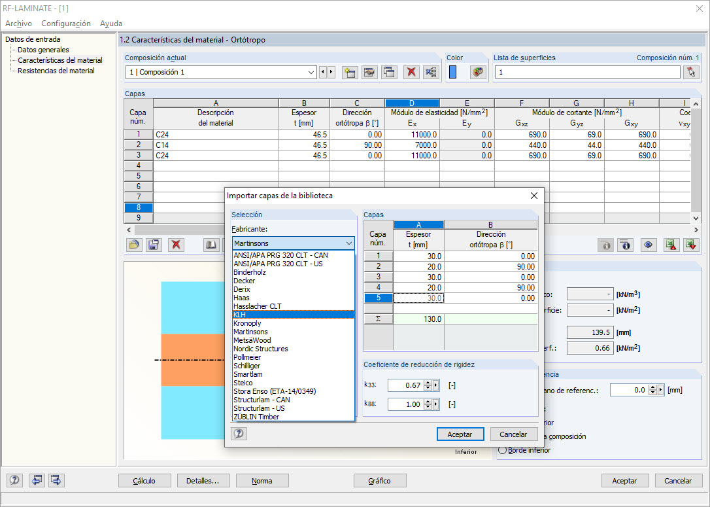Screen dimensions: 710x507
Task: Choose Stora Enso (ETA-14/0349) in list
Action: (x=293, y=391)
